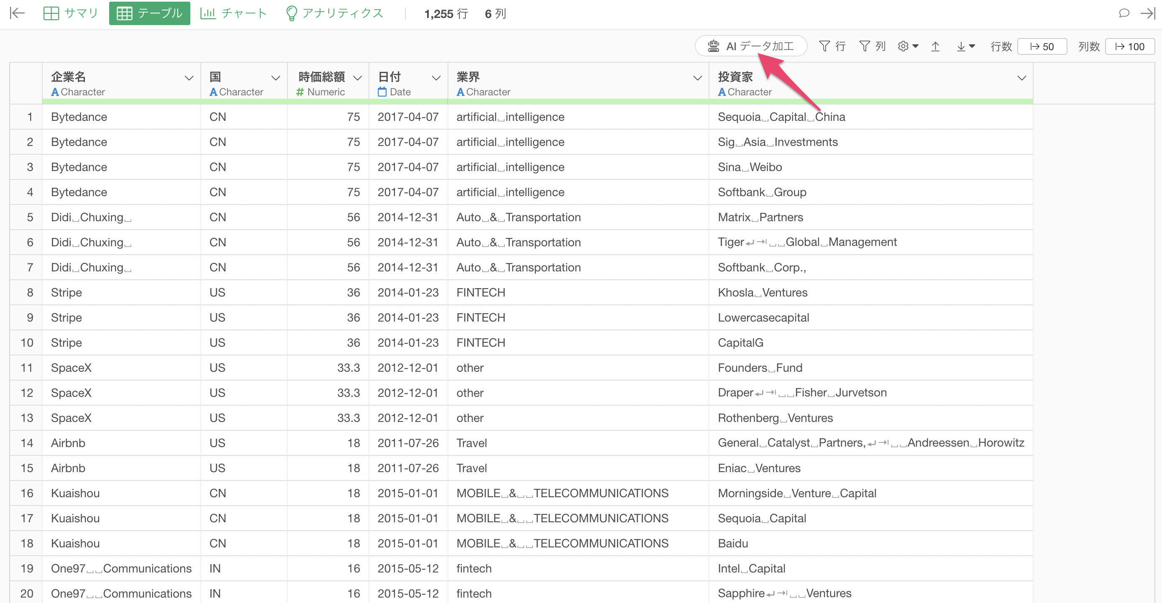Click One97 Communications in row 19
1162x603 pixels.
tap(121, 568)
